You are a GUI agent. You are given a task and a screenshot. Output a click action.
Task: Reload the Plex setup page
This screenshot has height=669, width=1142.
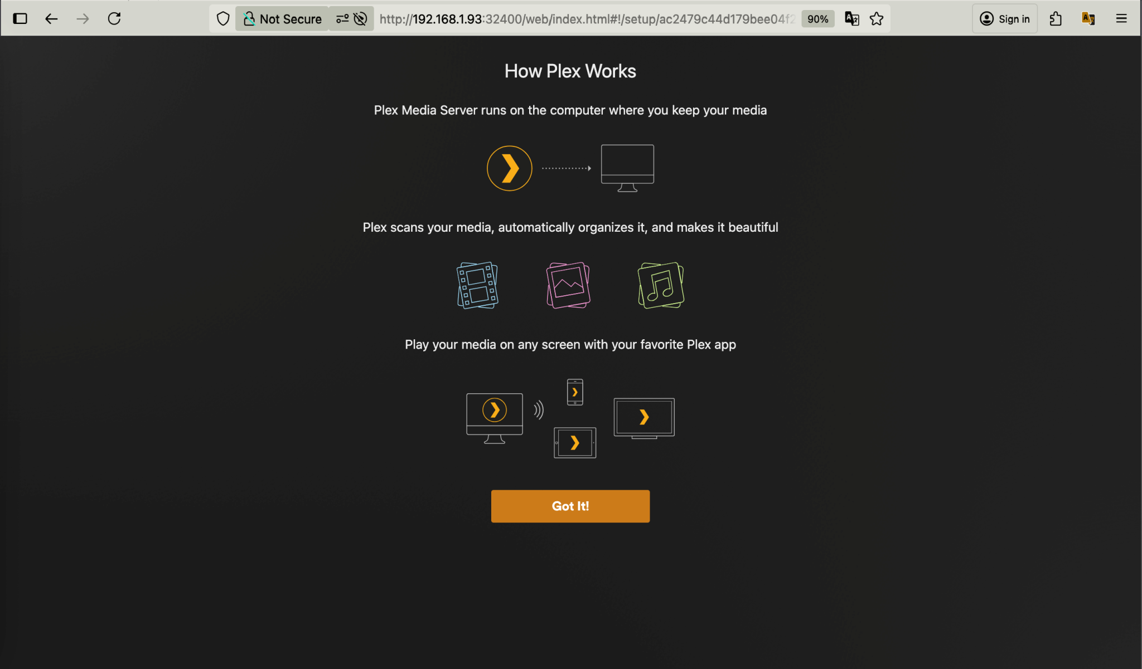pos(115,18)
